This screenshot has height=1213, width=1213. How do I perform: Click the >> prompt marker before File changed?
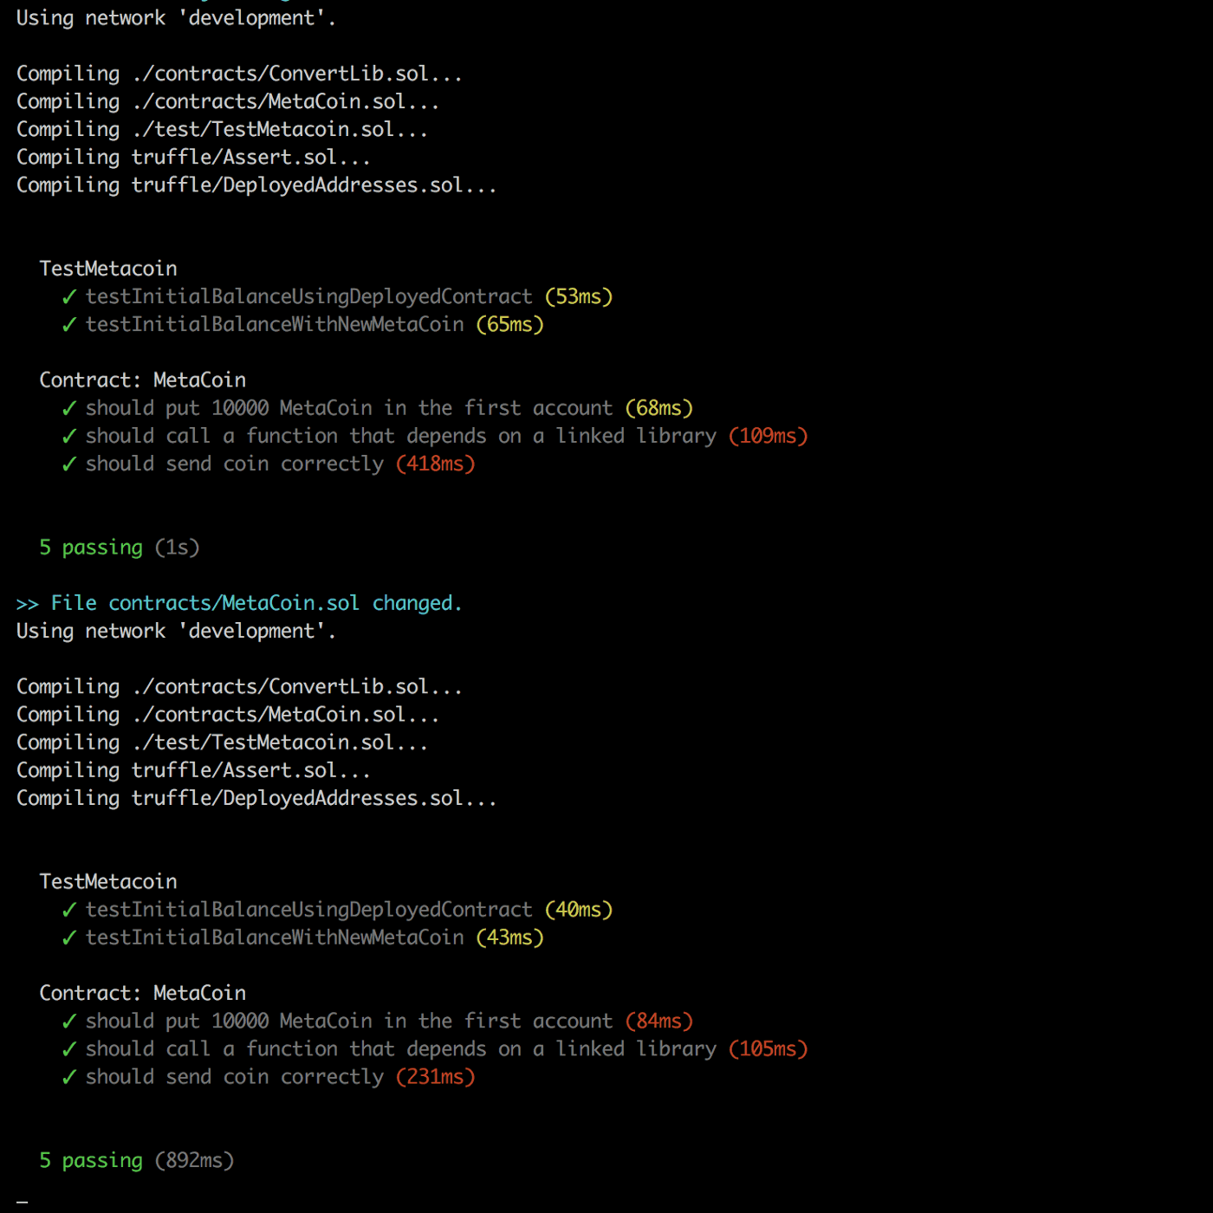pos(28,604)
